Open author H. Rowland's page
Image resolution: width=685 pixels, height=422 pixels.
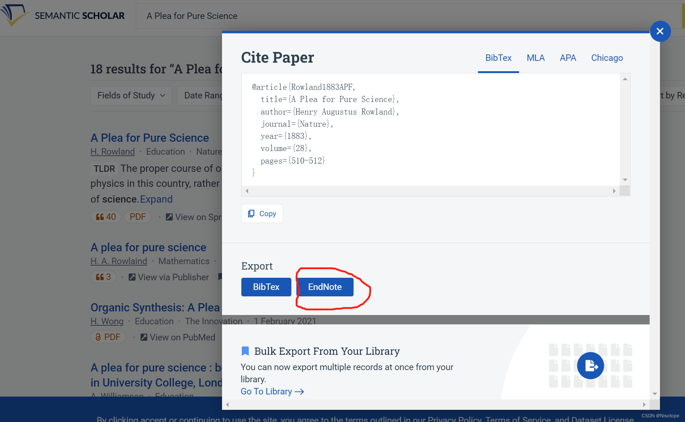tap(113, 152)
